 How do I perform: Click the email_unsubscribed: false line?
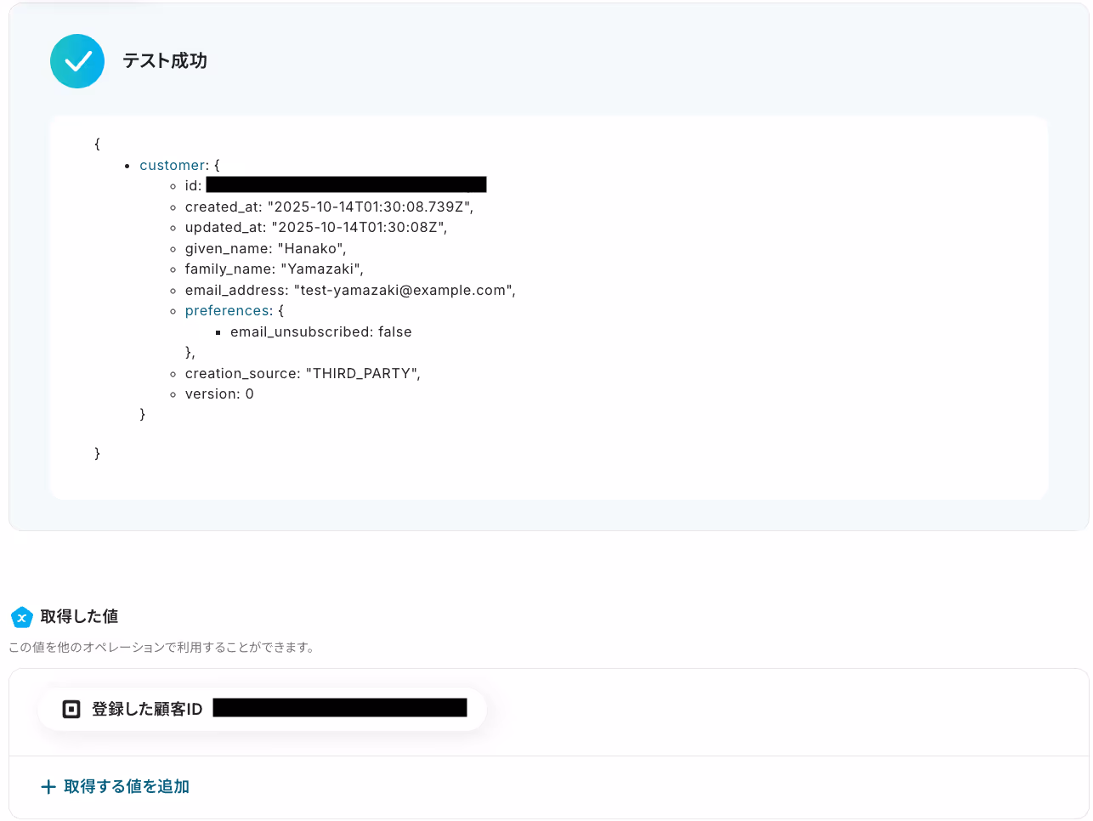(x=321, y=332)
